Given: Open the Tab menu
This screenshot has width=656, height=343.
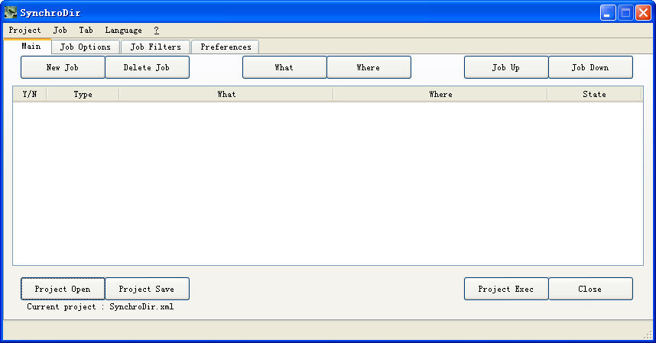Looking at the screenshot, I should click(86, 30).
